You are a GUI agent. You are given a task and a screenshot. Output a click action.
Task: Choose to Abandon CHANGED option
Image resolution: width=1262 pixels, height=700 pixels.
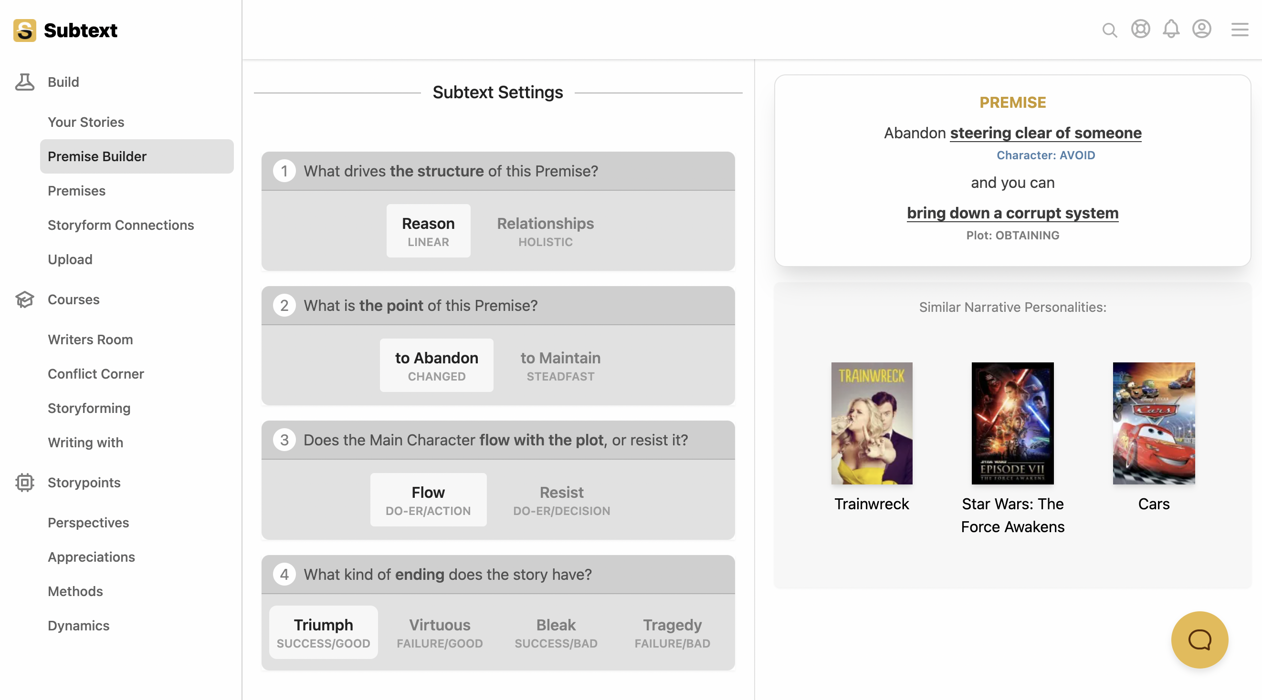[437, 366]
